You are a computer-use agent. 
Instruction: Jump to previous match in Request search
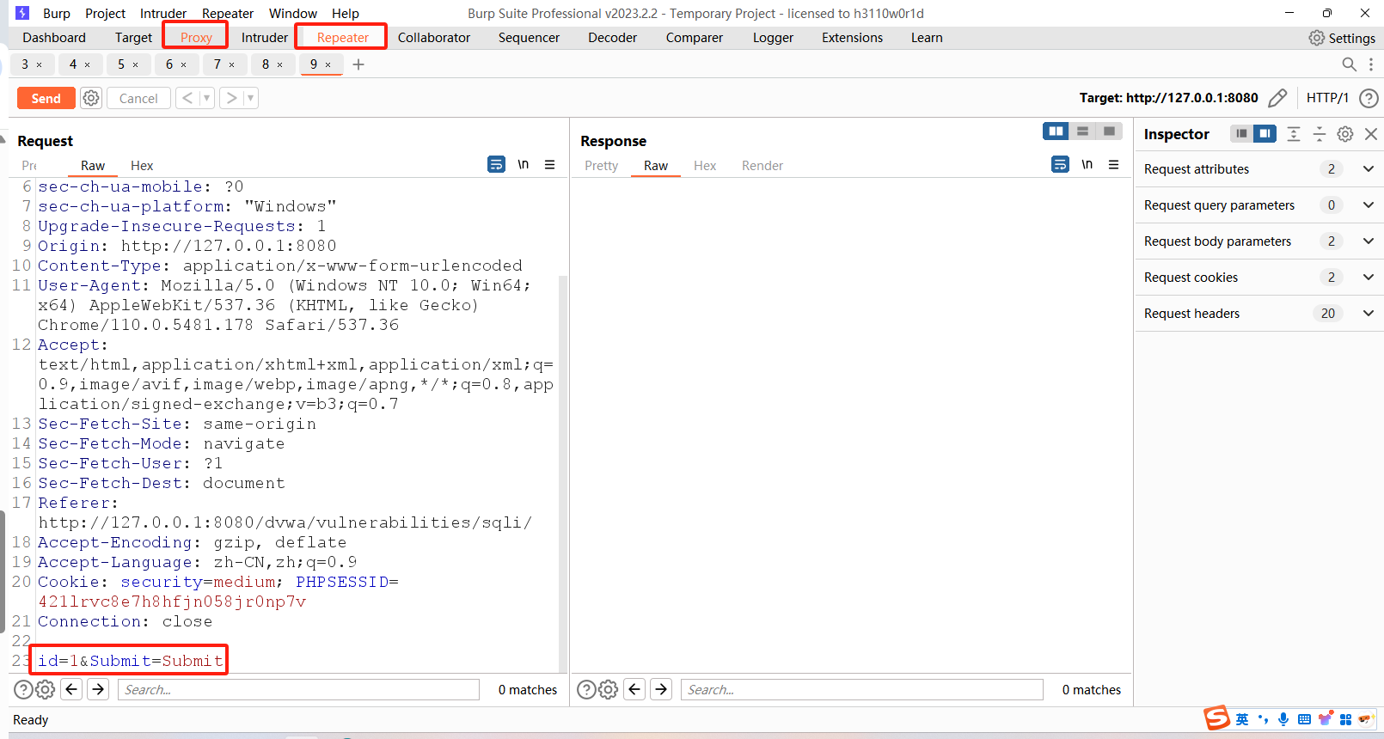(72, 689)
